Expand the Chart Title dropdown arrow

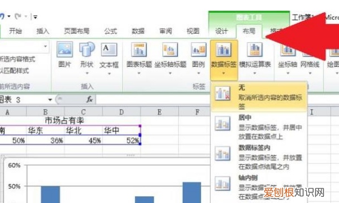coord(139,73)
